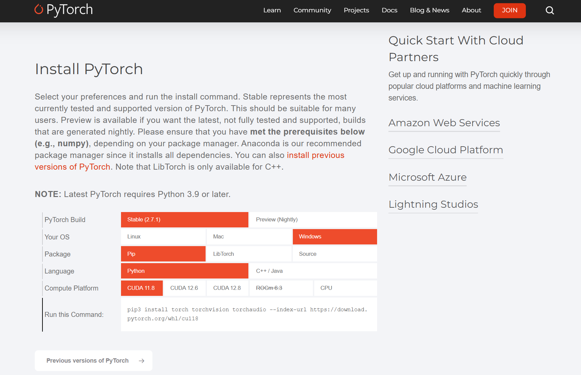Click the Compute Platform row label
The height and width of the screenshot is (375, 581).
(71, 288)
